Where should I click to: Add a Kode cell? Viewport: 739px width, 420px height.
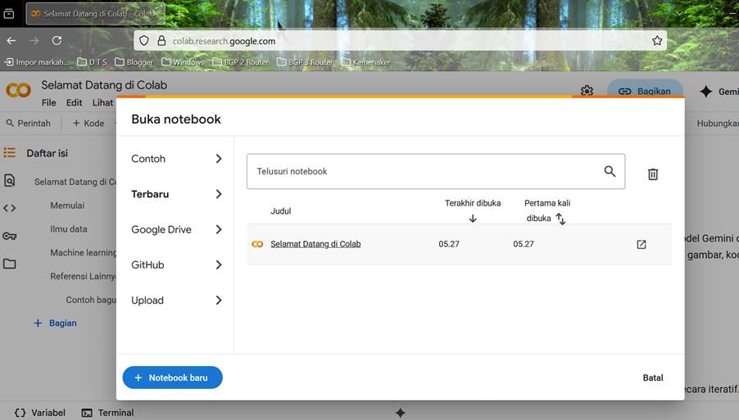(88, 124)
